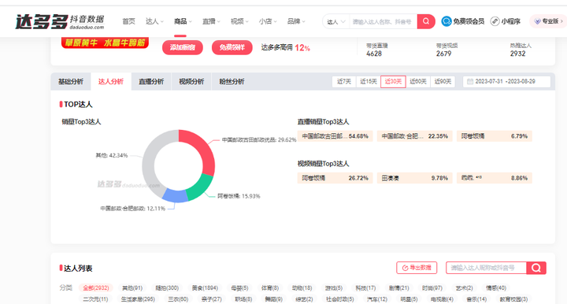Open the 达人 search type dropdown
Image resolution: width=567 pixels, height=304 pixels.
pyautogui.click(x=336, y=22)
